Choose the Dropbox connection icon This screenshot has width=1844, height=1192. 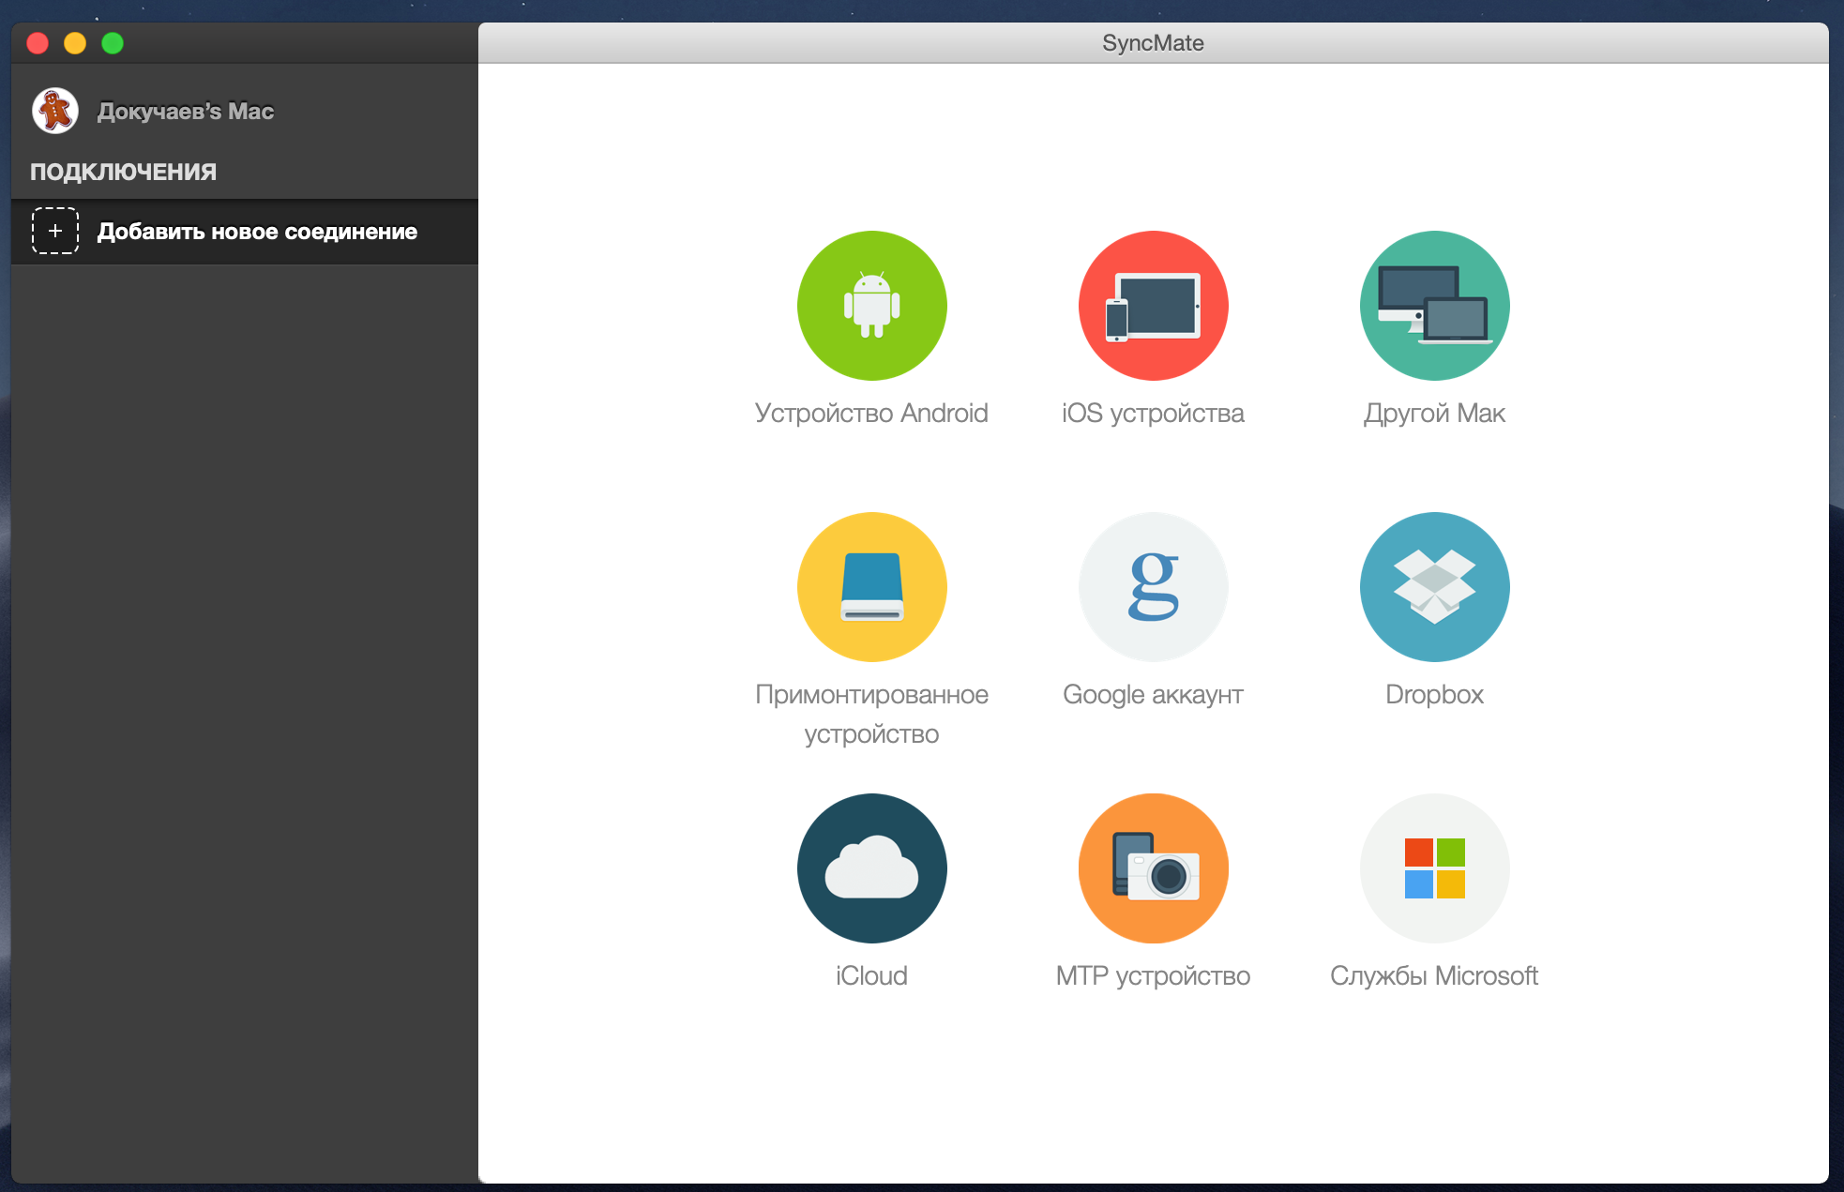[x=1434, y=587]
